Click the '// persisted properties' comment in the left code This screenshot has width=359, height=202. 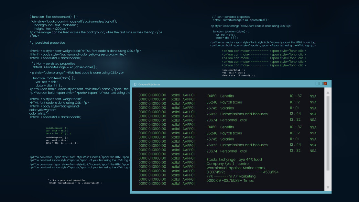(47, 43)
